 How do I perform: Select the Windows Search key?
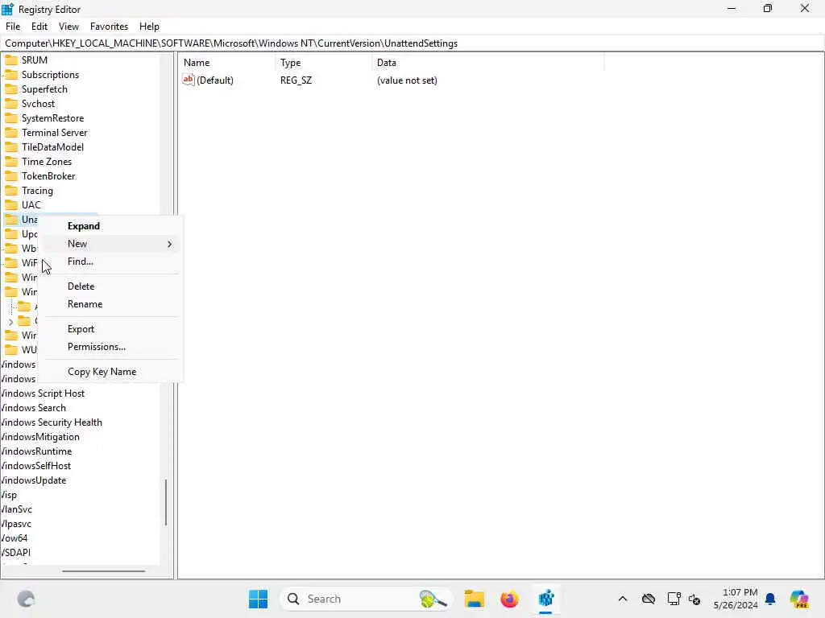(34, 408)
